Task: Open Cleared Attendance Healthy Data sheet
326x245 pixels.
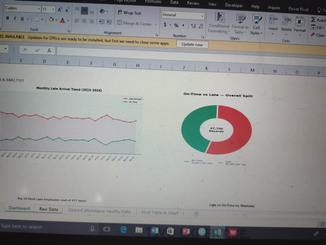Action: (x=99, y=211)
